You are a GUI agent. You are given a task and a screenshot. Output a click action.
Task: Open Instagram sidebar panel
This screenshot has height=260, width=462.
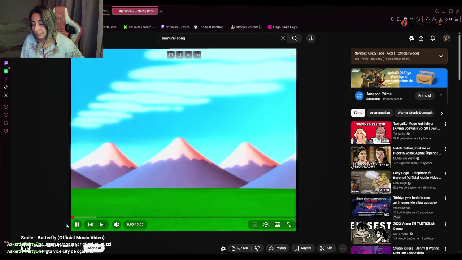click(6, 79)
